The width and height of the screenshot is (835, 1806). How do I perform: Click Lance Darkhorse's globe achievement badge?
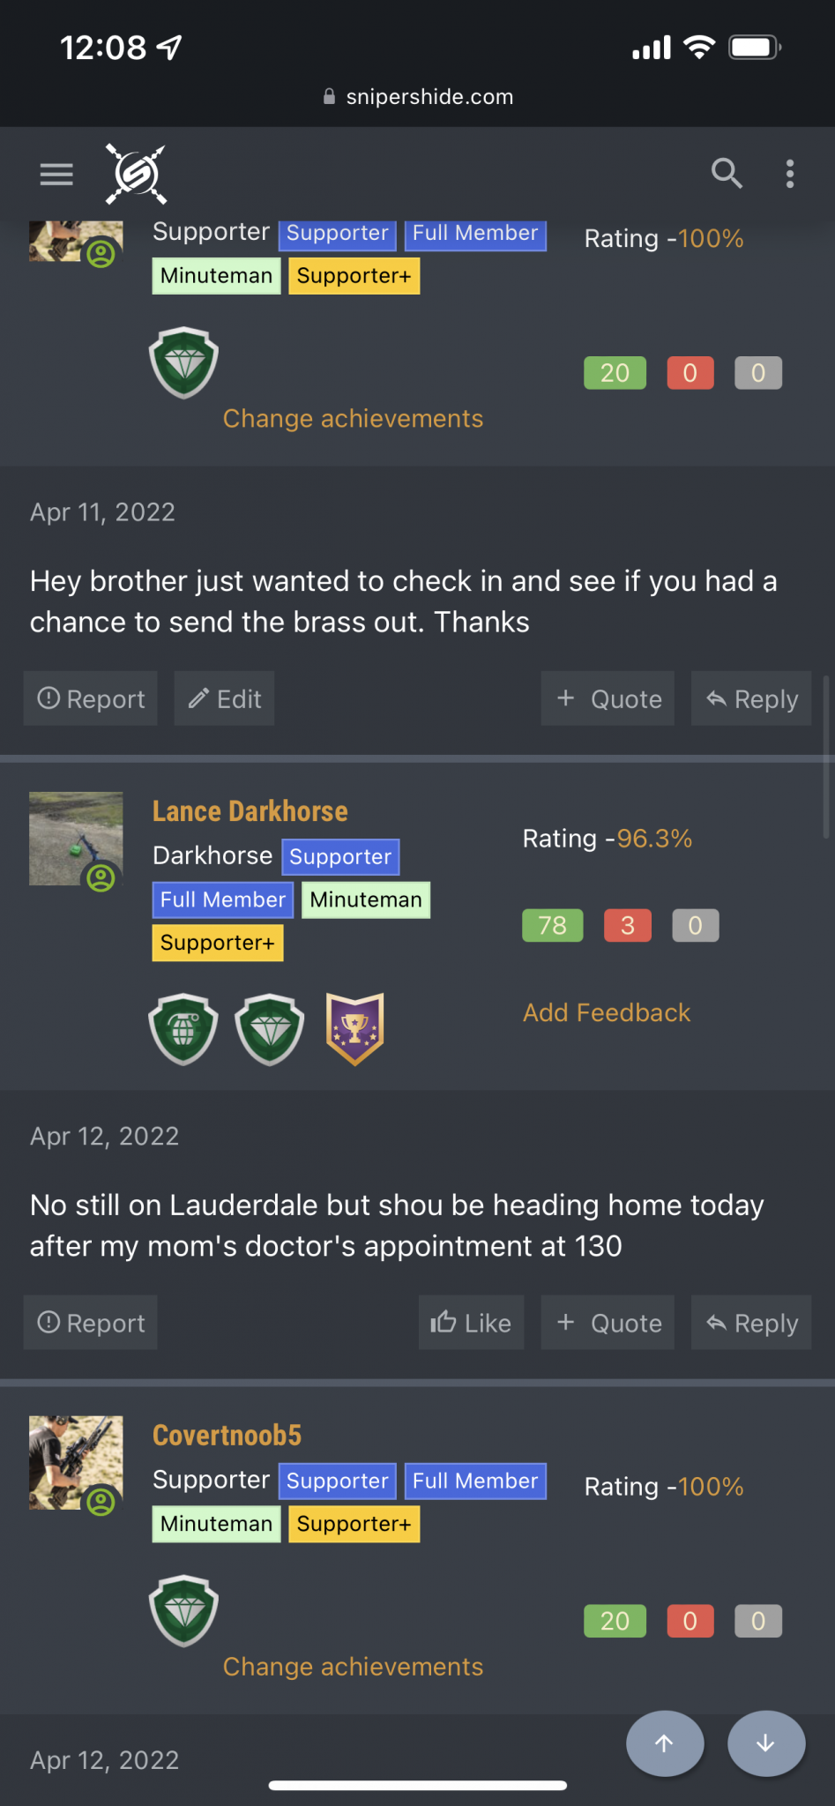pyautogui.click(x=183, y=1029)
